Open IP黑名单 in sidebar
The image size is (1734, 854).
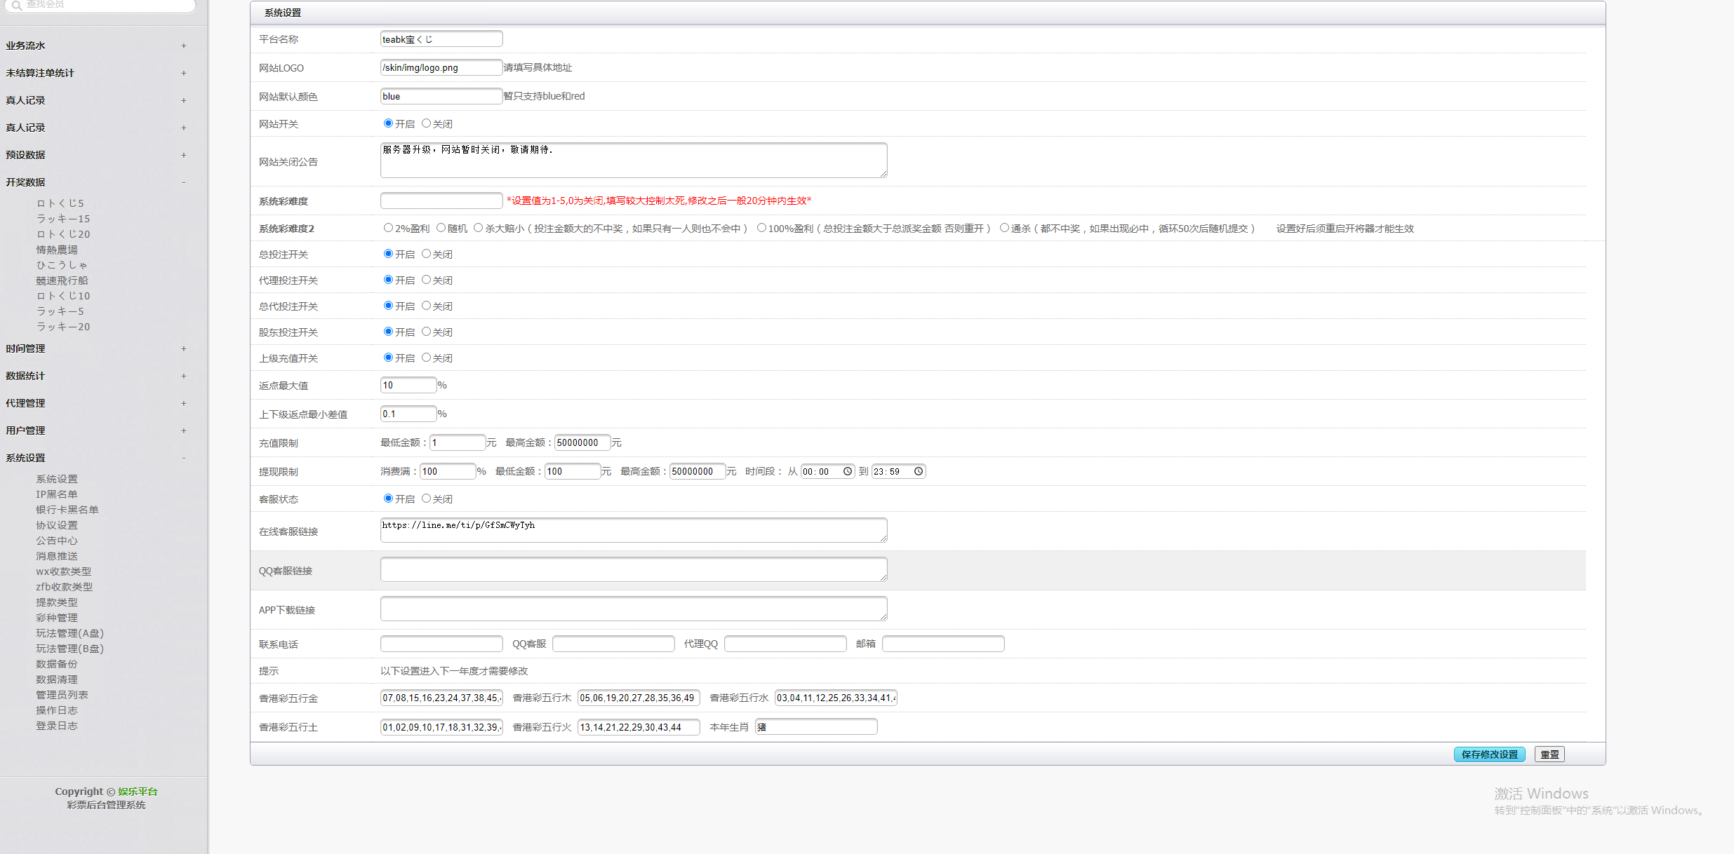pos(57,494)
